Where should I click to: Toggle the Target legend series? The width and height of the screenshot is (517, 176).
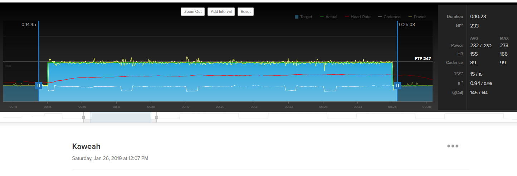pos(303,17)
